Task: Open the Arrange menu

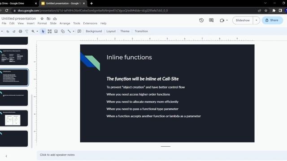Action: (x=65, y=23)
